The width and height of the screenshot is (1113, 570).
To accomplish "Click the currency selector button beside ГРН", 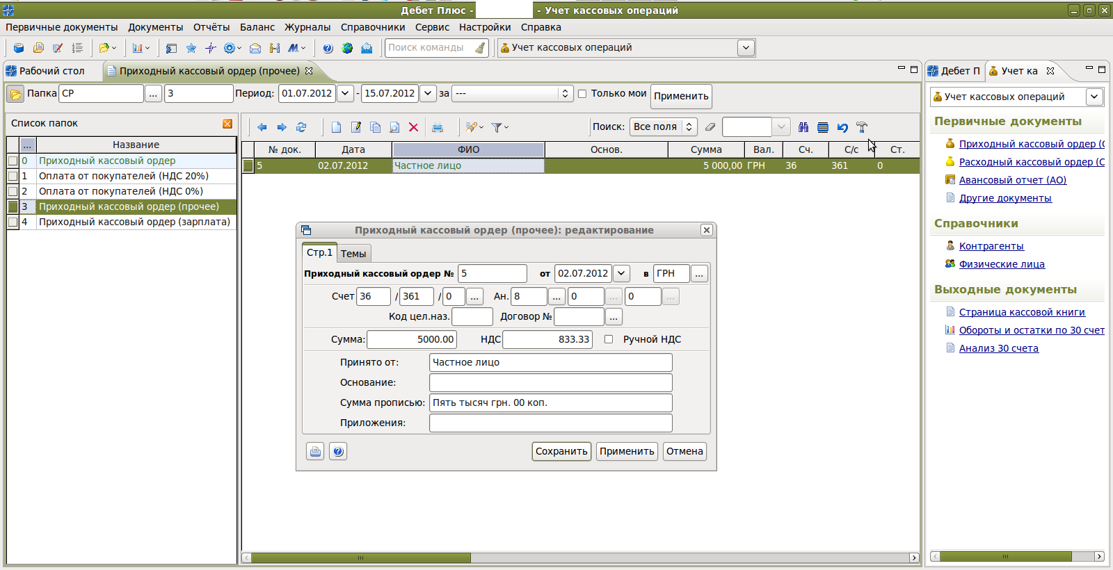I will pyautogui.click(x=699, y=274).
